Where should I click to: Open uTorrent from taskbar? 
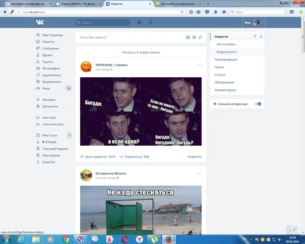[x=154, y=239]
